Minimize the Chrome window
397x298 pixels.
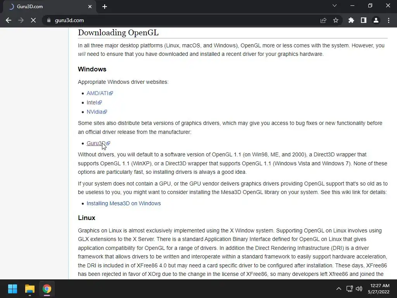tap(352, 5)
